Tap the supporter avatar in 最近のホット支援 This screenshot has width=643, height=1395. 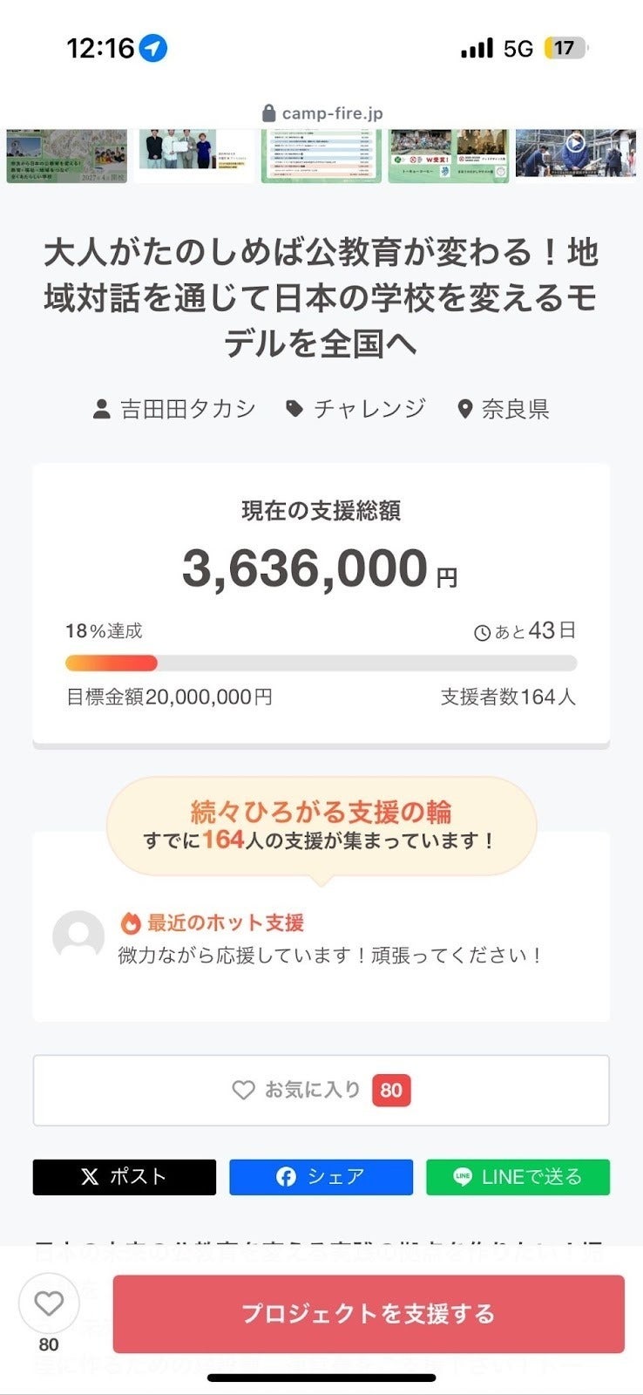click(78, 937)
